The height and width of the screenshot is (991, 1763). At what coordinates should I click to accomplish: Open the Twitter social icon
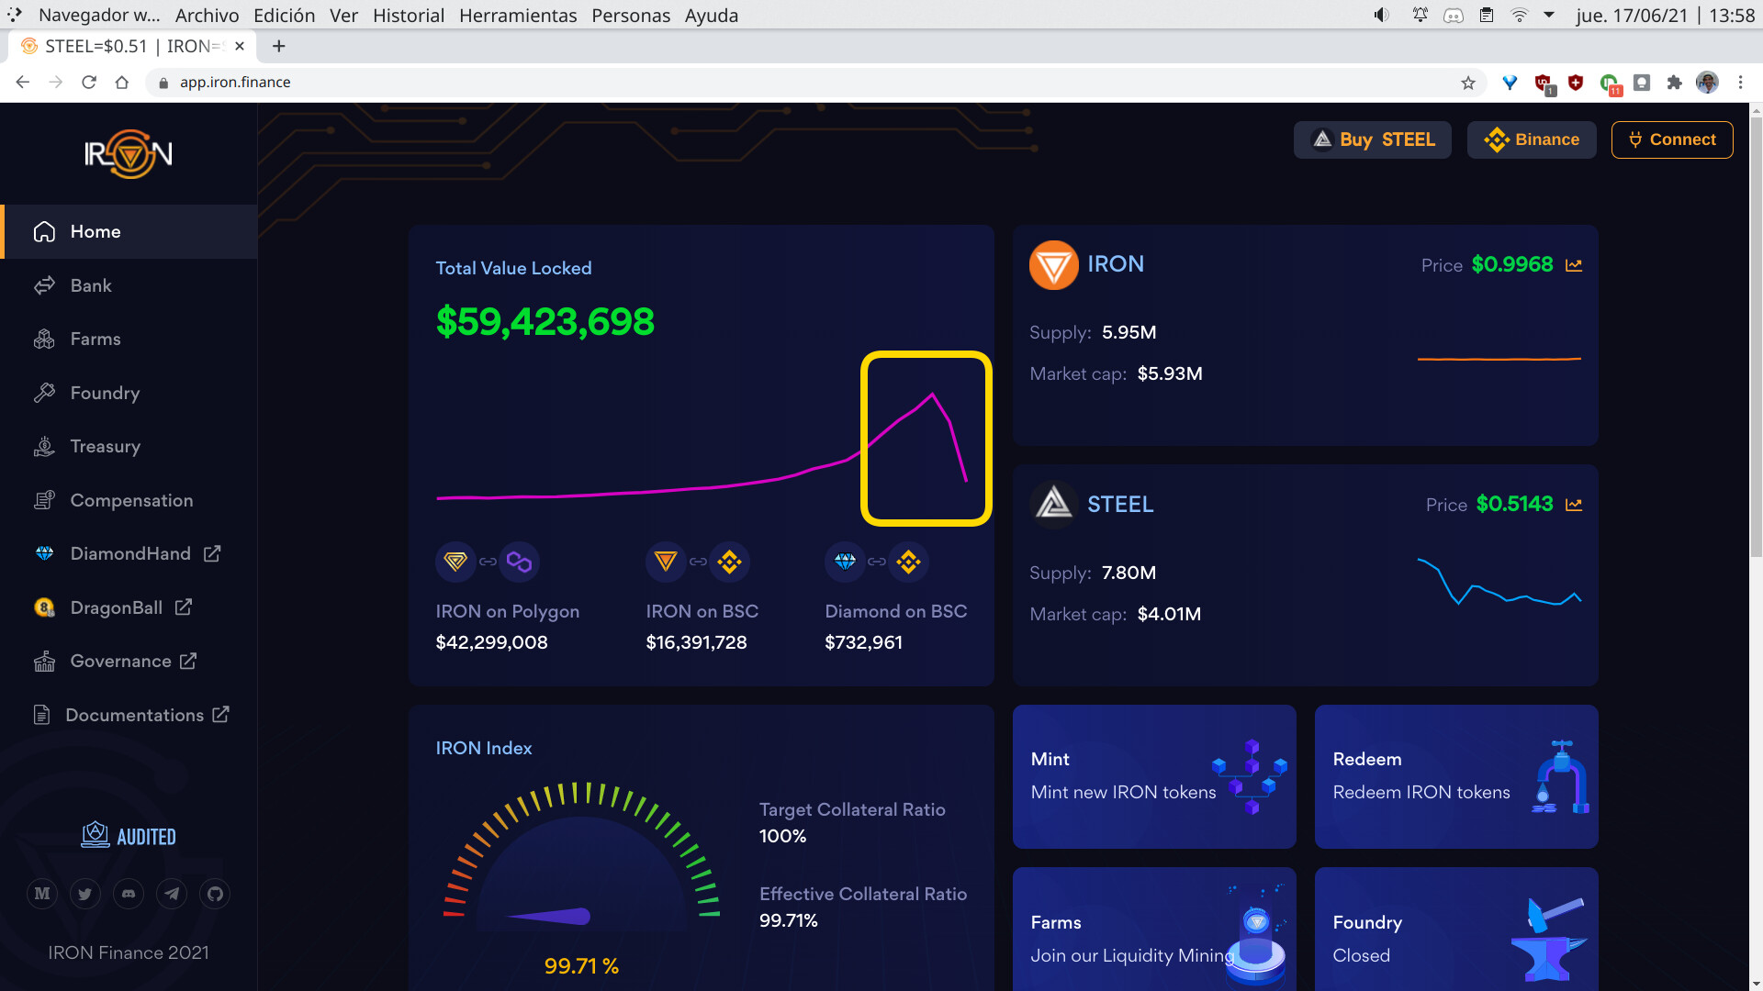(x=85, y=894)
